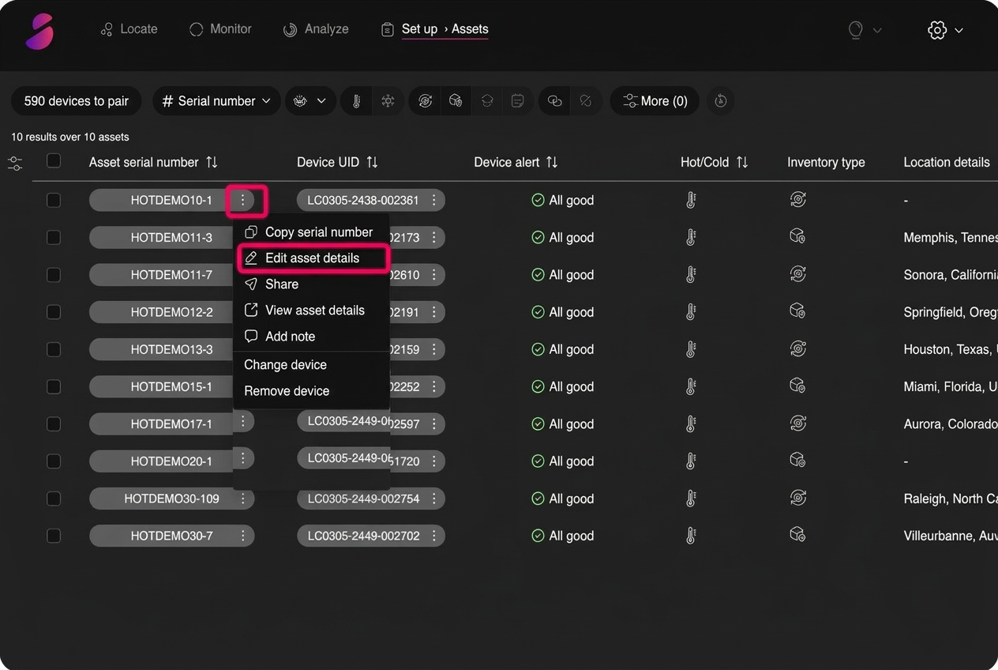998x670 pixels.
Task: Click the Inventory type column header
Action: coord(826,162)
